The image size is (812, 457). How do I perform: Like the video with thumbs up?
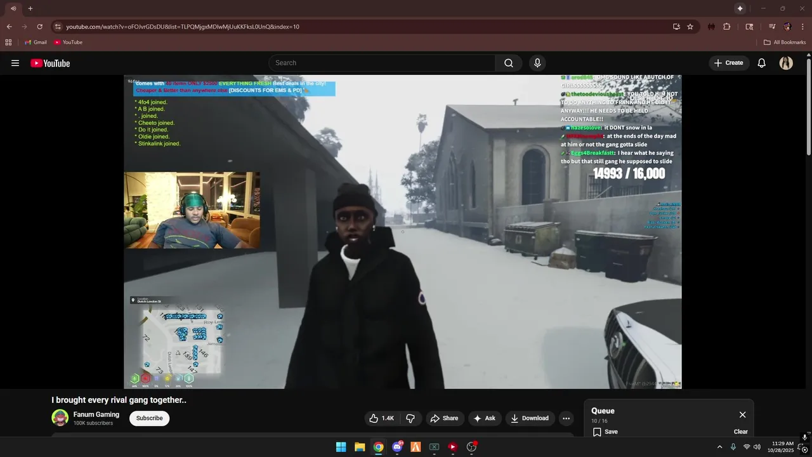coord(382,418)
